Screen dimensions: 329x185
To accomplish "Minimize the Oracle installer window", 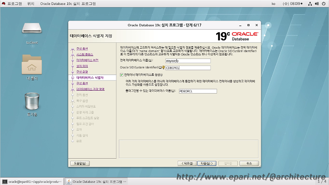I will [x=240, y=25].
